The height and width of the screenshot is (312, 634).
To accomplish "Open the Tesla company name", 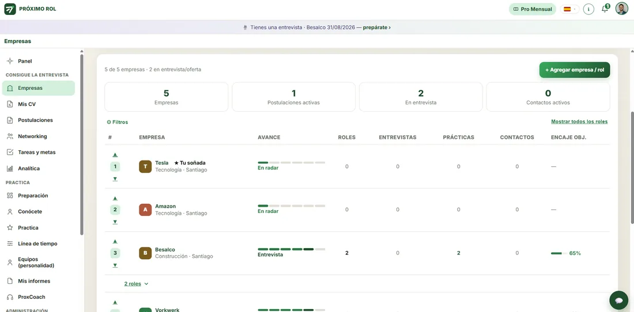I will click(162, 163).
